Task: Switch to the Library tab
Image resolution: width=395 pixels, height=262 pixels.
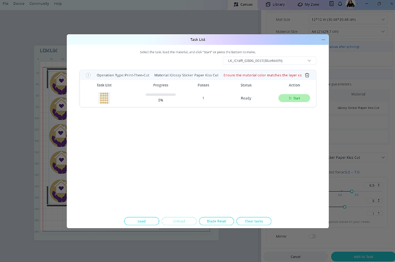Action: point(275,5)
